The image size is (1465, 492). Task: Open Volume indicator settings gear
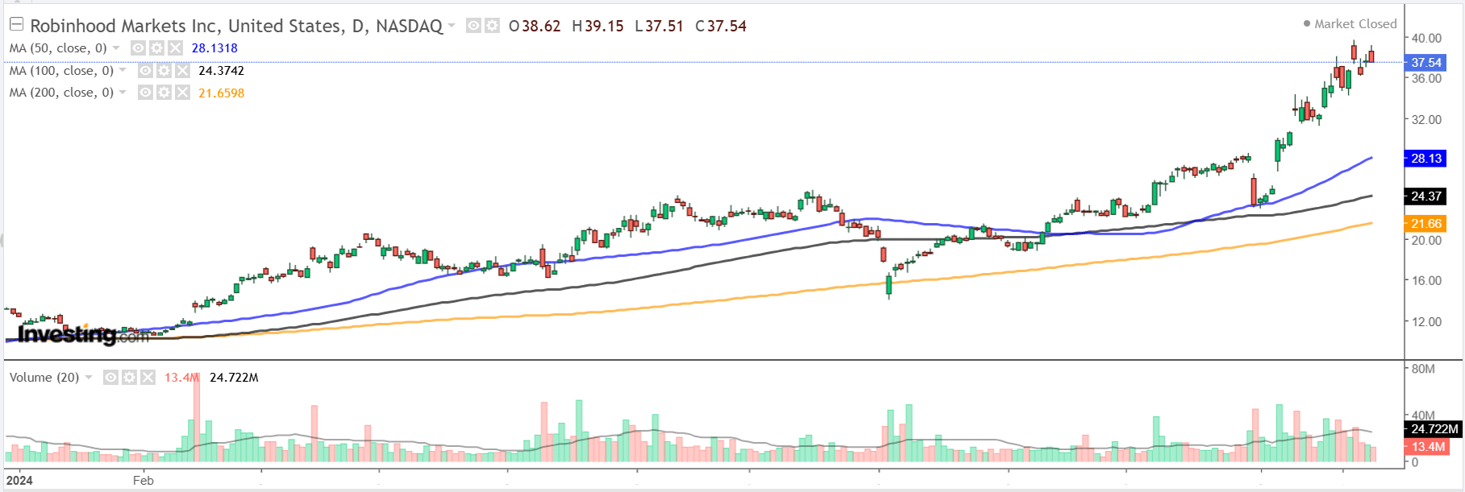(x=129, y=378)
